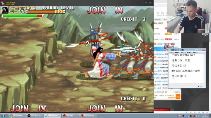The width and height of the screenshot is (211, 118).
Task: Click Notepad horizontal scrollbar left arrow
Action: pos(170,84)
